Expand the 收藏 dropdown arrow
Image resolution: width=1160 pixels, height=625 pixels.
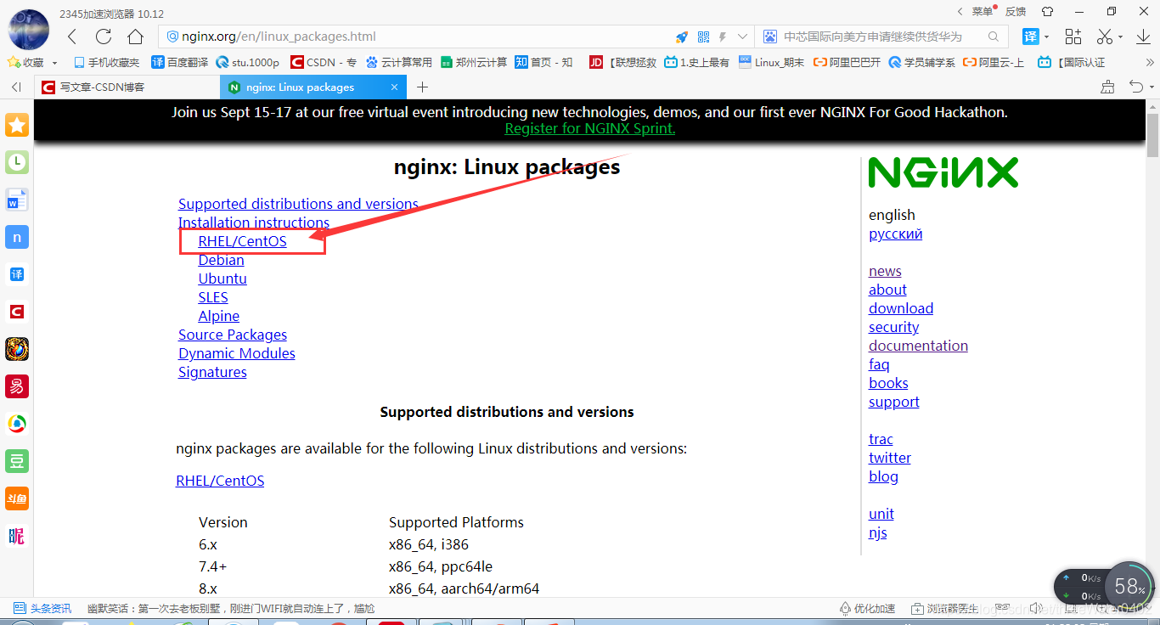(x=55, y=63)
